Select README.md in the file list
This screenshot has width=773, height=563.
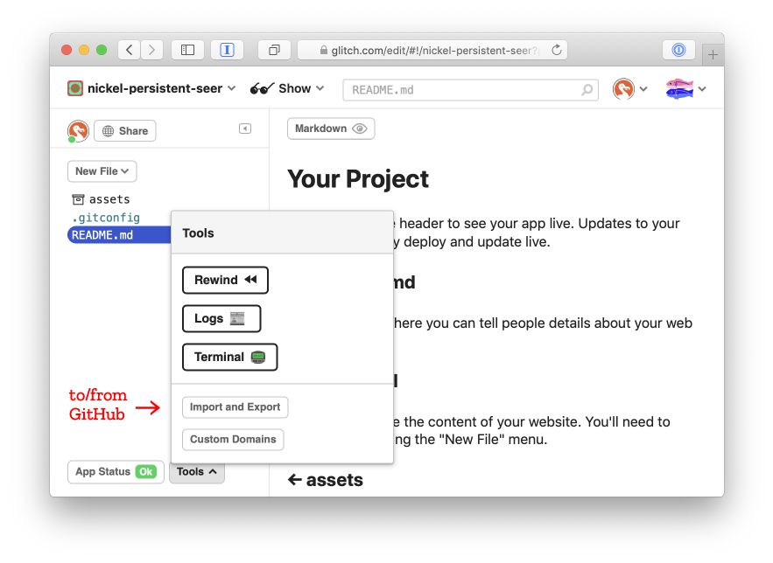coord(119,235)
